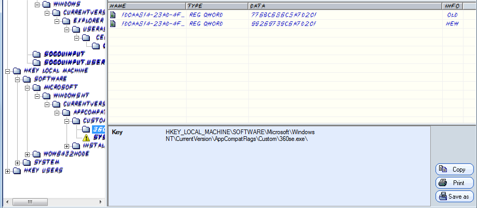This screenshot has width=477, height=208.
Task: Click the SOGOUINPUT.USER folder icon
Action: click(x=36, y=62)
